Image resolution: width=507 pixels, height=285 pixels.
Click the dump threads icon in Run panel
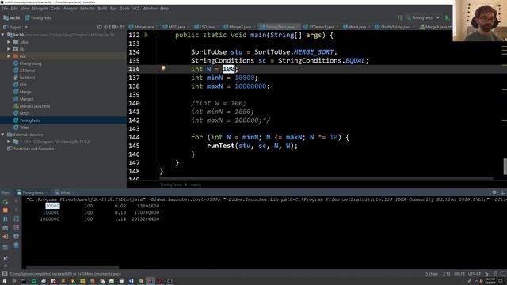pyautogui.click(x=6, y=228)
